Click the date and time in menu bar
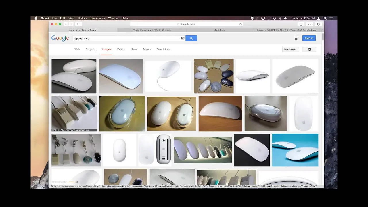368x207 pixels. pos(302,18)
